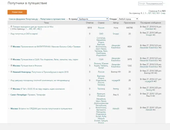This screenshot has height=130, width=170.
Task: Click the След. next page link
Action: point(163,13)
